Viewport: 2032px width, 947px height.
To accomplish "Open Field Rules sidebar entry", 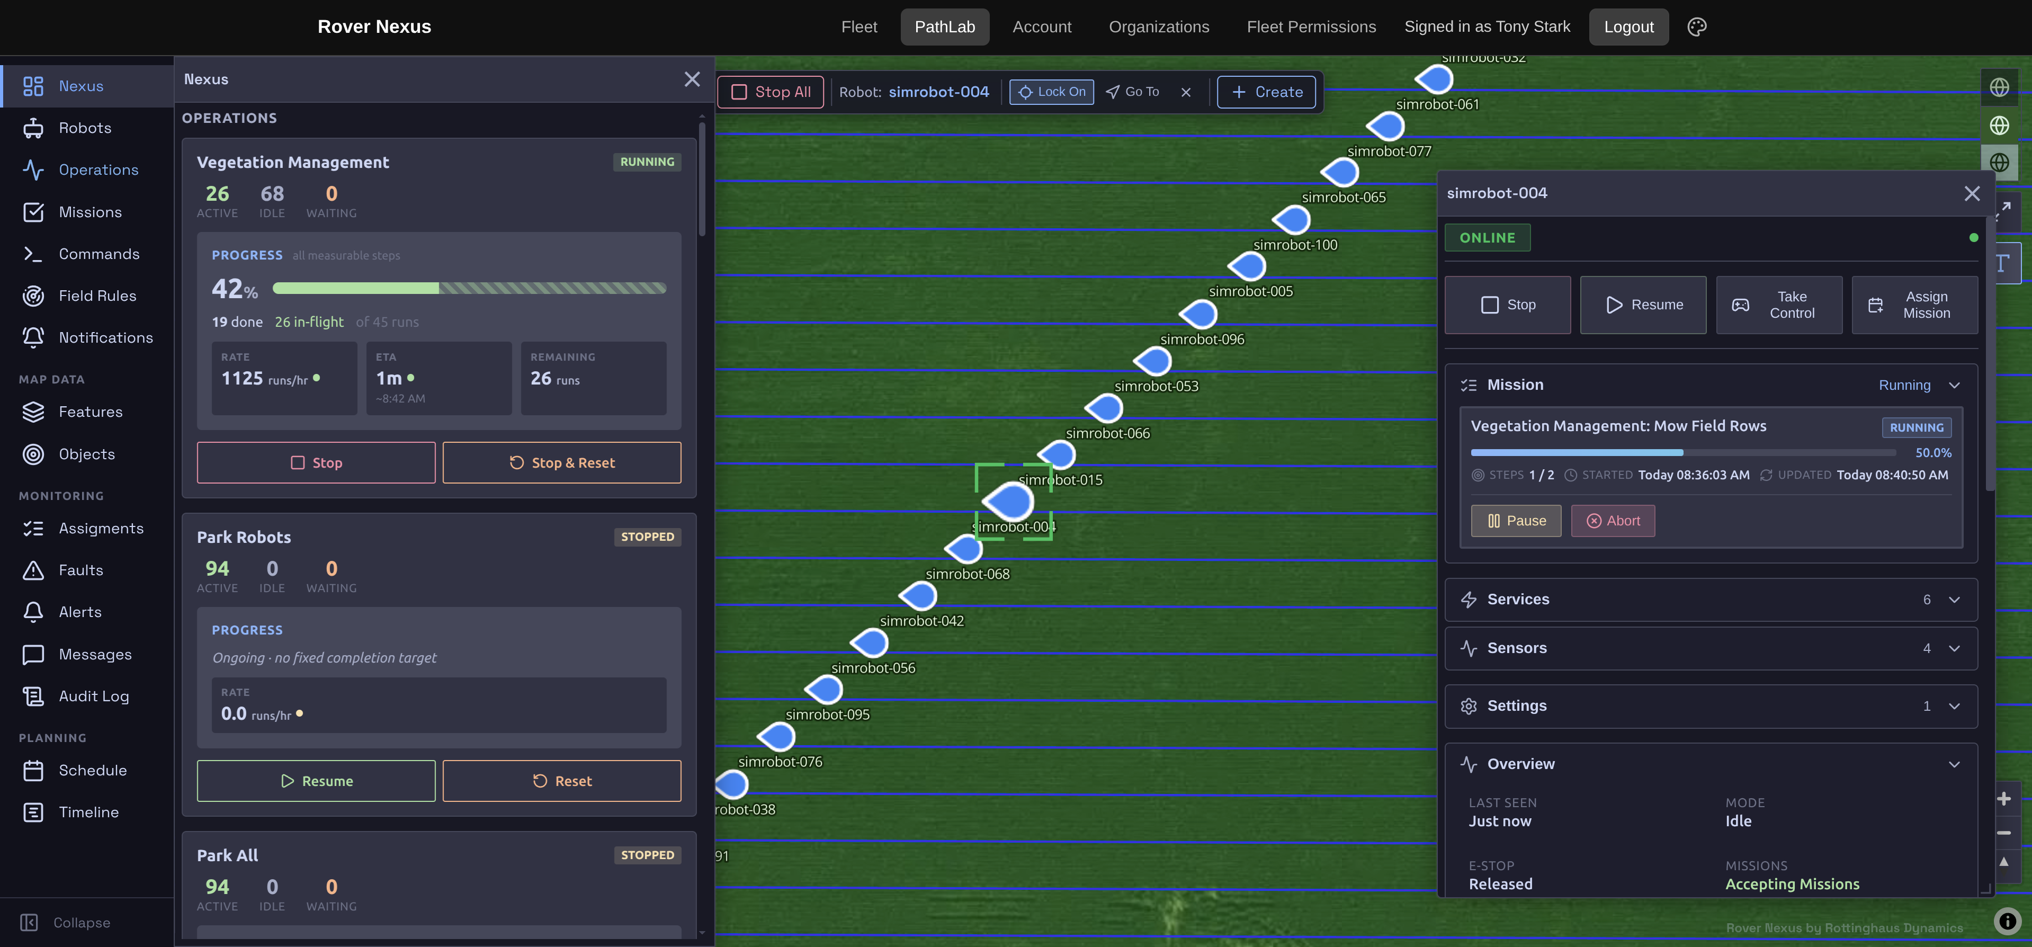I will click(87, 295).
